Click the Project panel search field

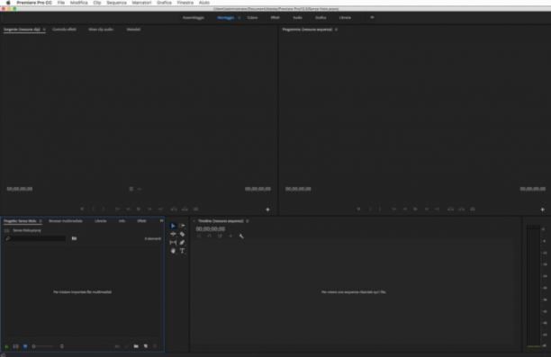point(35,238)
